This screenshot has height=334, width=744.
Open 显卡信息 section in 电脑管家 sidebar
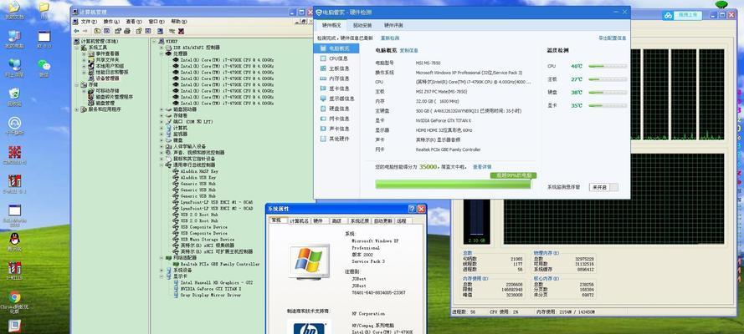pyautogui.click(x=338, y=89)
